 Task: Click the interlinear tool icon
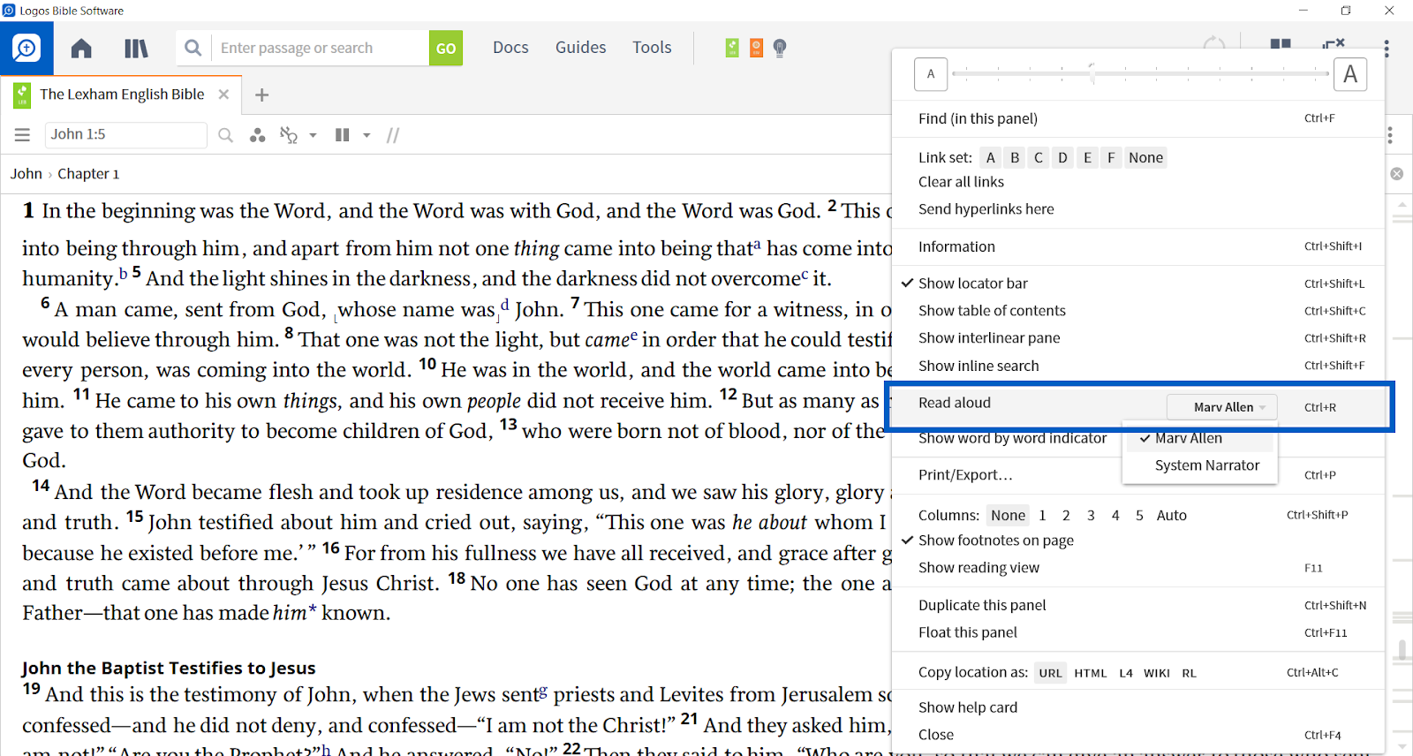(289, 135)
